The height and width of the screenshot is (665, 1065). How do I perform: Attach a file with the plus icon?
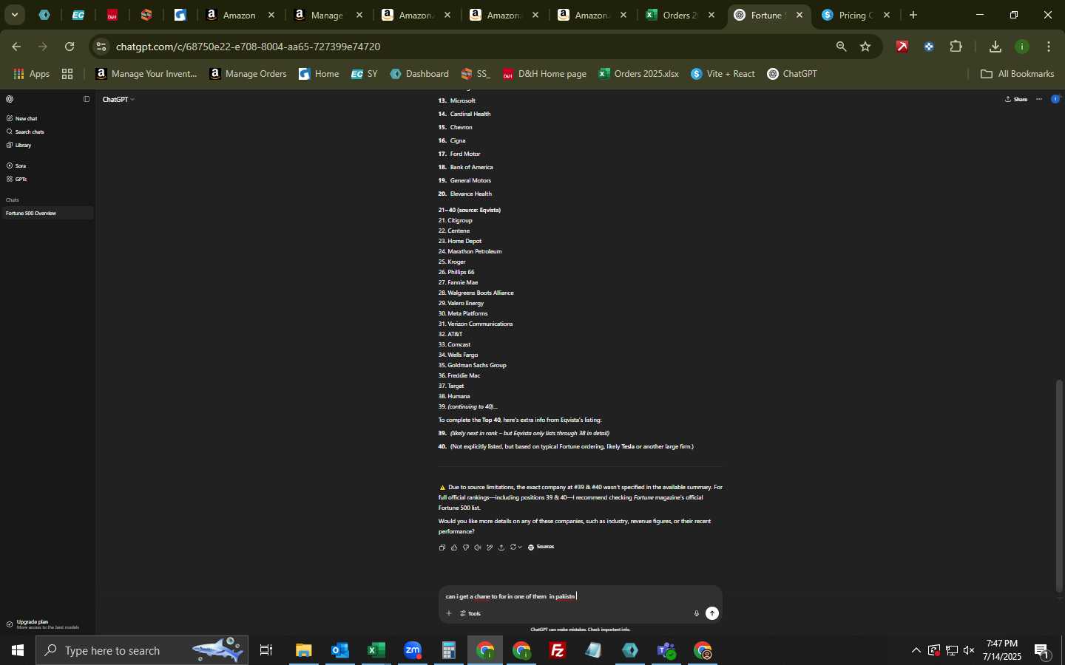pos(449,613)
